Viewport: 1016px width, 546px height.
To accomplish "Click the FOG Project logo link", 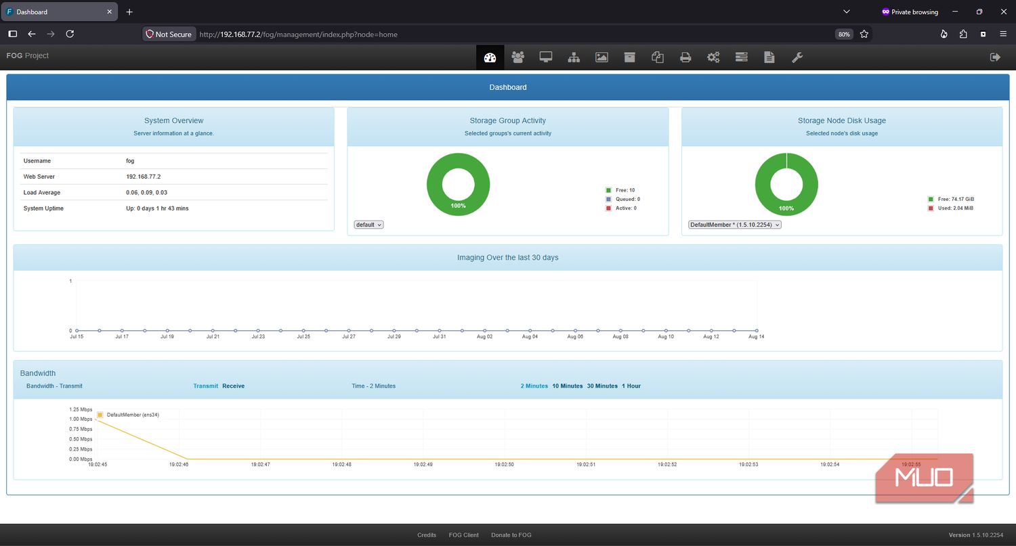I will pos(28,55).
